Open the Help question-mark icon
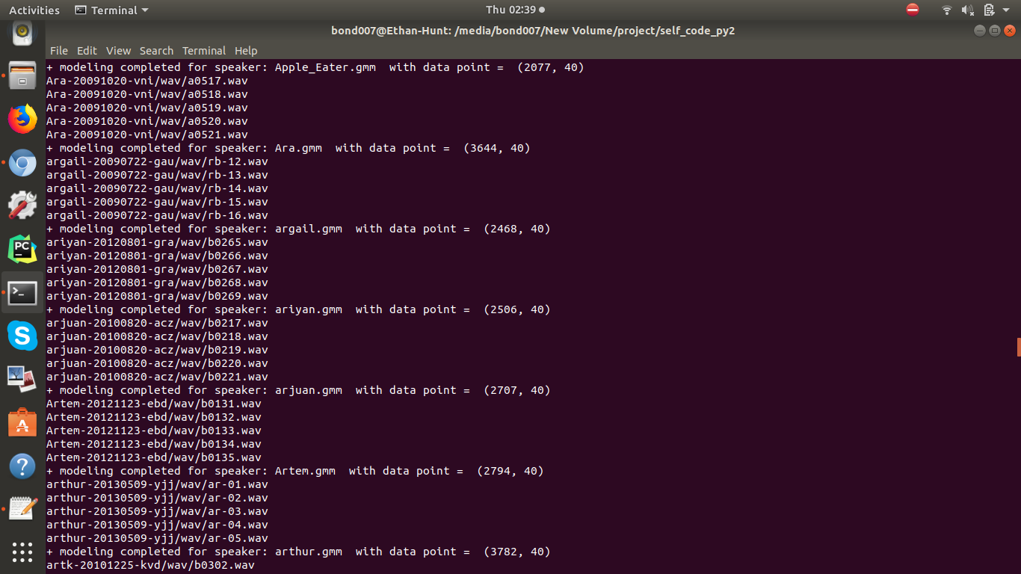Image resolution: width=1021 pixels, height=574 pixels. [22, 466]
